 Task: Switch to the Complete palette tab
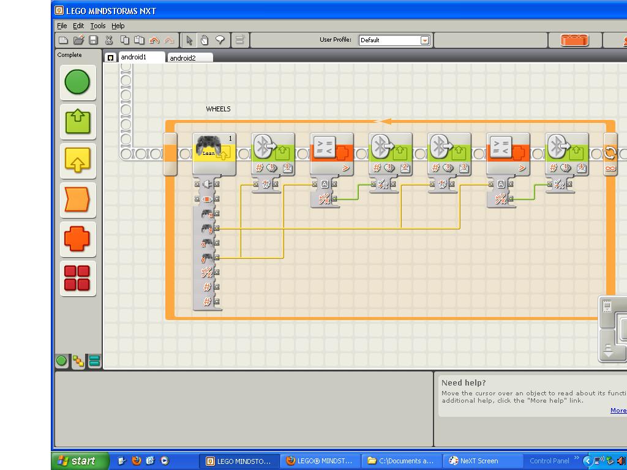pyautogui.click(x=78, y=361)
